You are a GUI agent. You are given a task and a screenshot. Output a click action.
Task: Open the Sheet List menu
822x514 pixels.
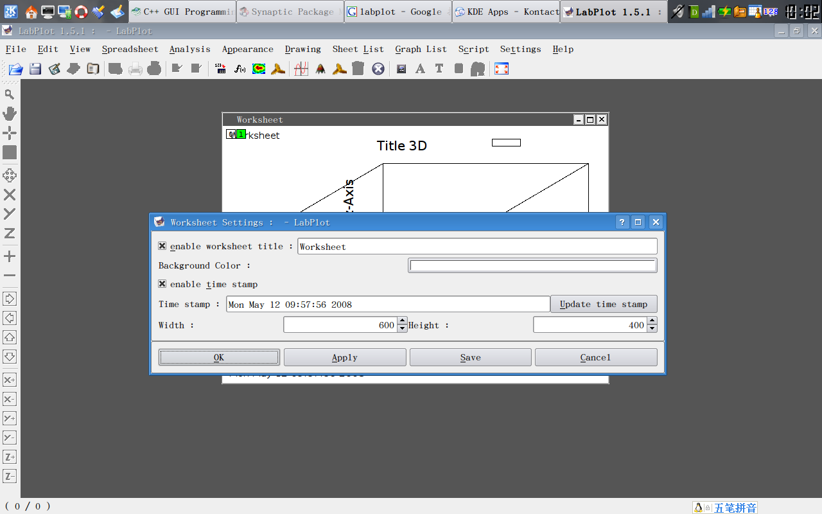coord(358,49)
